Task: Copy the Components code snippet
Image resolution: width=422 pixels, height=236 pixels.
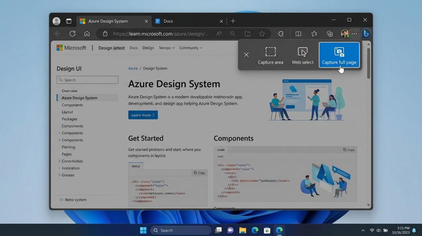Action: [349, 150]
